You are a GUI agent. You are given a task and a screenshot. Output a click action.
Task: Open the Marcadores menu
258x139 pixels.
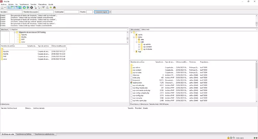point(43,4)
